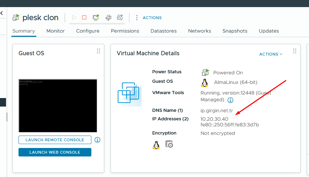
Task: Click the IP address 10.20.30.40
Action: tap(214, 119)
